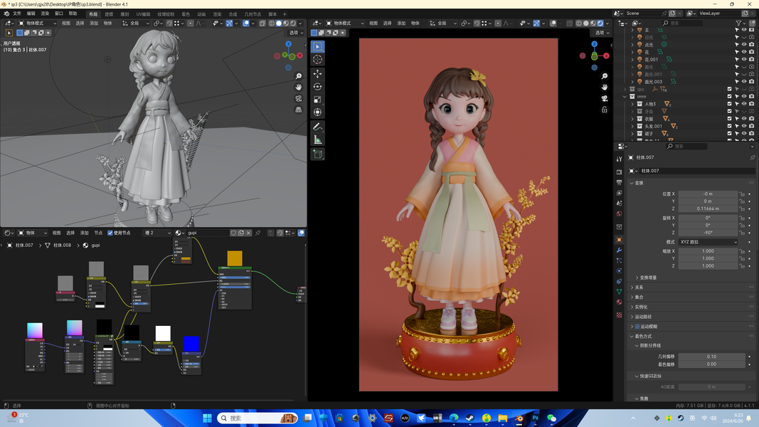Select the Measure tool in right viewport toolbar

click(x=317, y=140)
